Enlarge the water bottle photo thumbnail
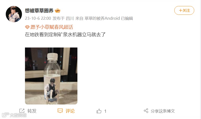Image resolution: width=201 pixels, height=119 pixels. [x=51, y=76]
